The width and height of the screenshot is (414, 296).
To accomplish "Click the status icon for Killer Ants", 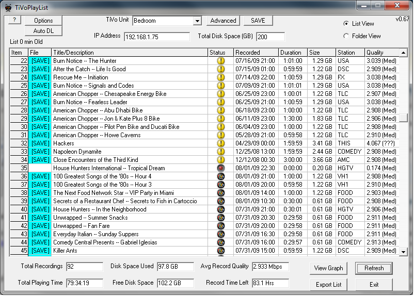I will (x=221, y=251).
